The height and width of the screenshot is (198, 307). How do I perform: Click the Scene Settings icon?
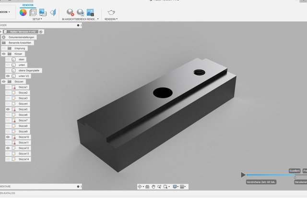(33, 12)
